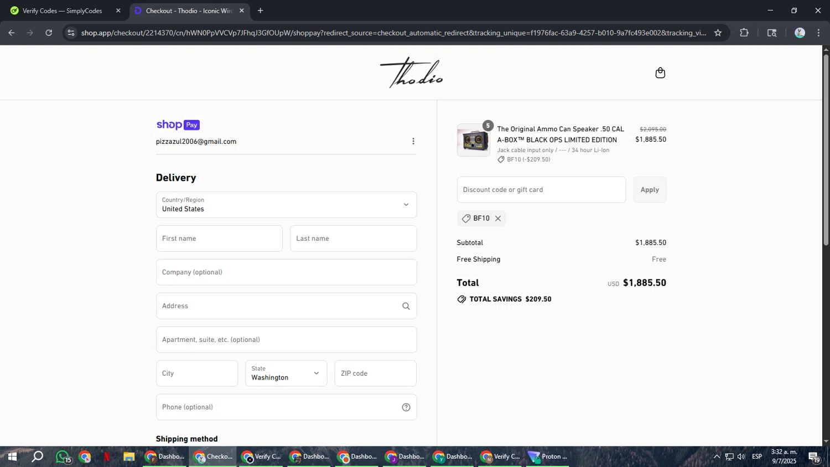This screenshot has height=467, width=830.
Task: Open the first Dashbo... Chrome taskbar window
Action: click(x=165, y=456)
